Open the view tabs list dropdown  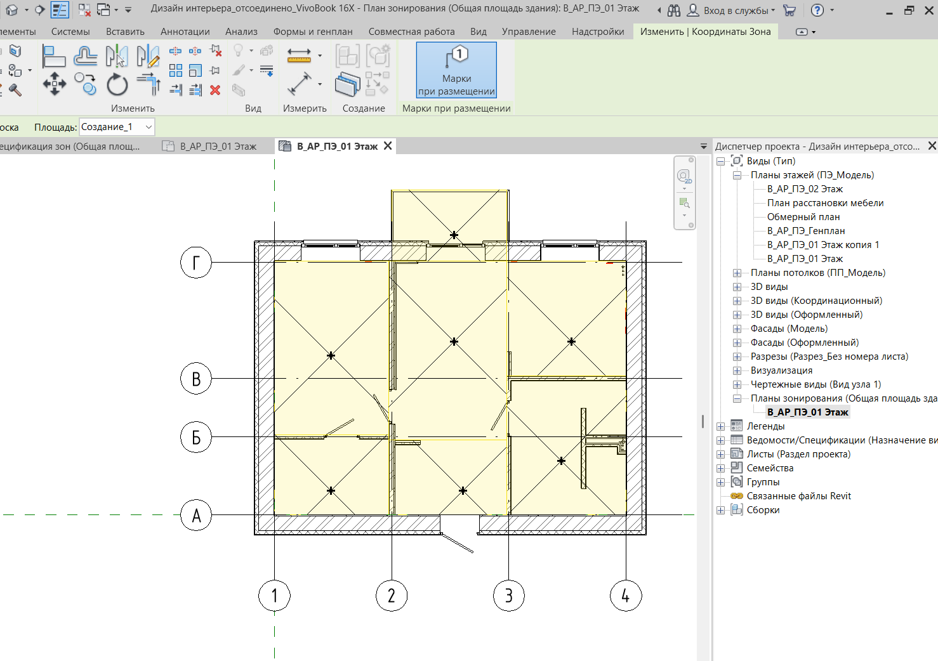click(x=703, y=147)
